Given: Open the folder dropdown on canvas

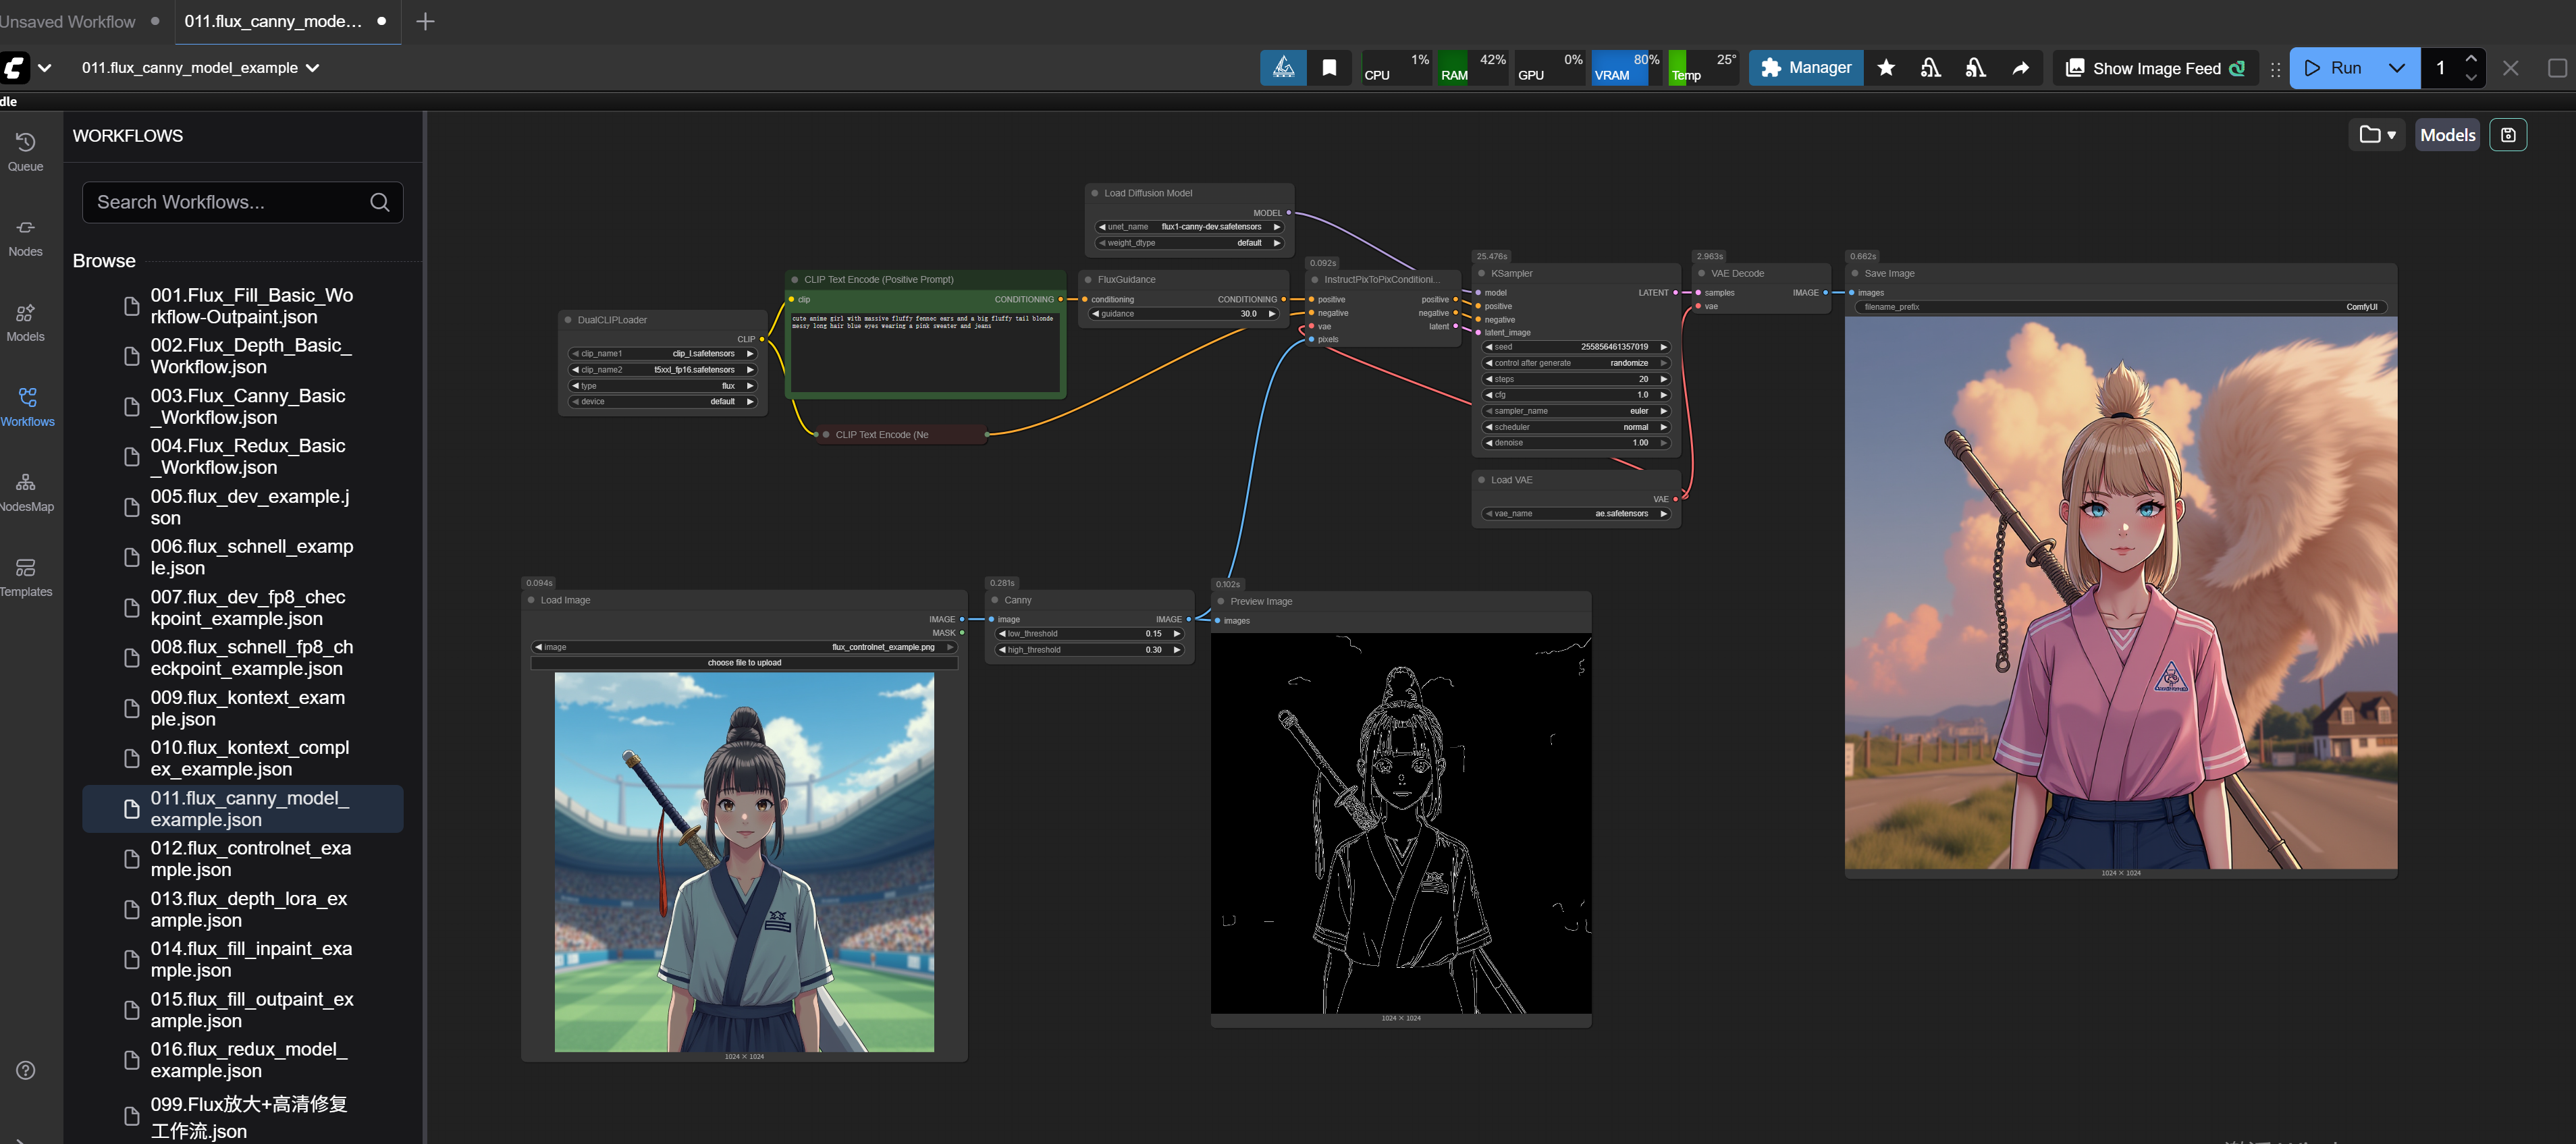Looking at the screenshot, I should point(2377,135).
